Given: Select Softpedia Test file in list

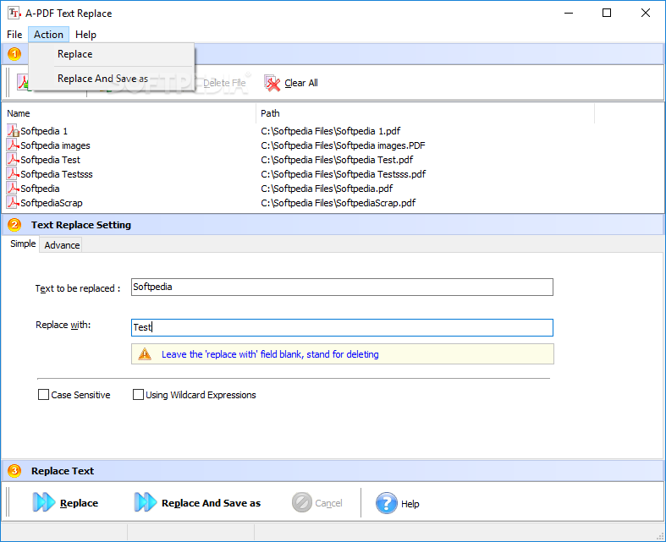Looking at the screenshot, I should coord(51,160).
